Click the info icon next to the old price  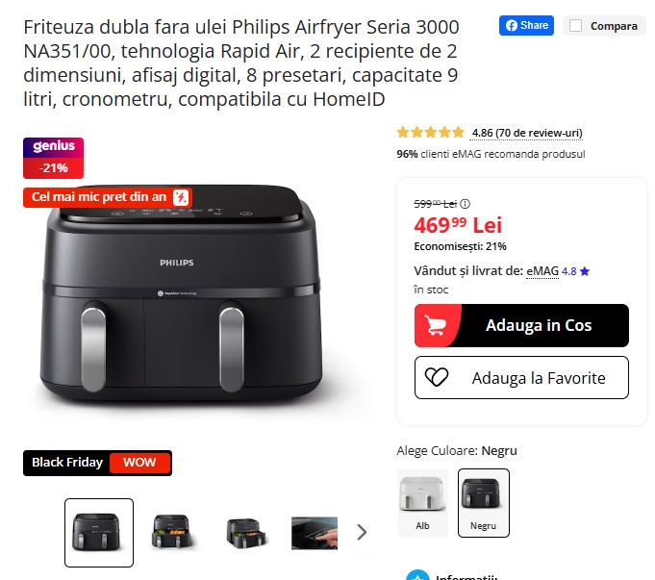(x=465, y=204)
